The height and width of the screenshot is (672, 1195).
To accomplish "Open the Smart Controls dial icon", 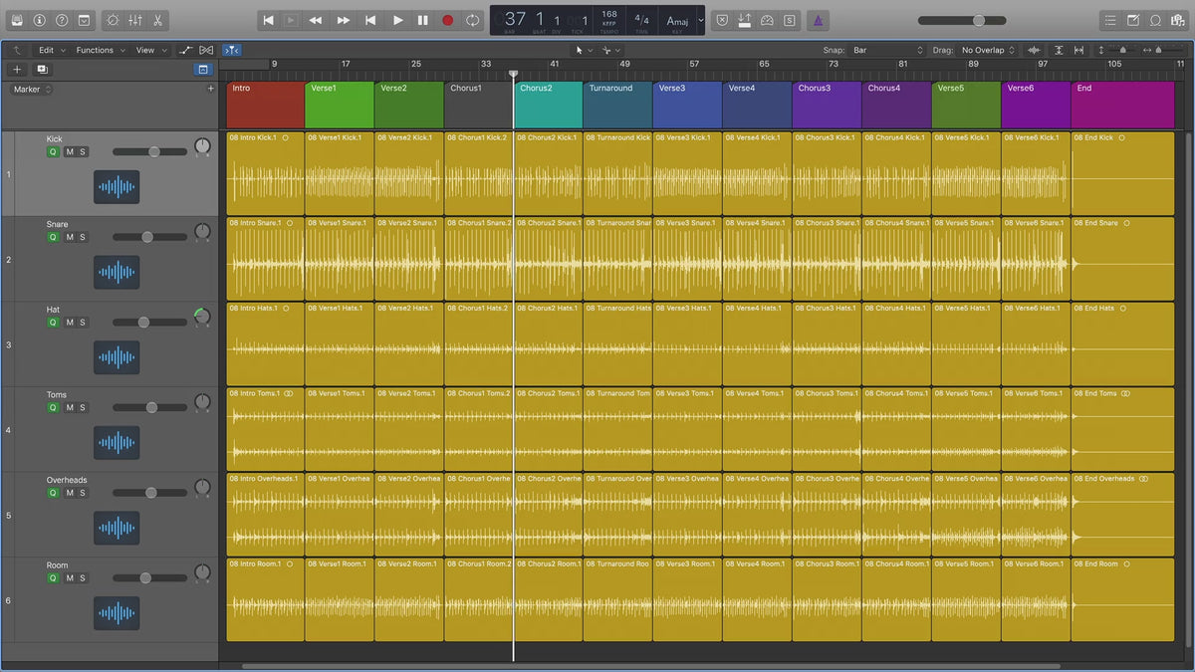I will tap(112, 20).
